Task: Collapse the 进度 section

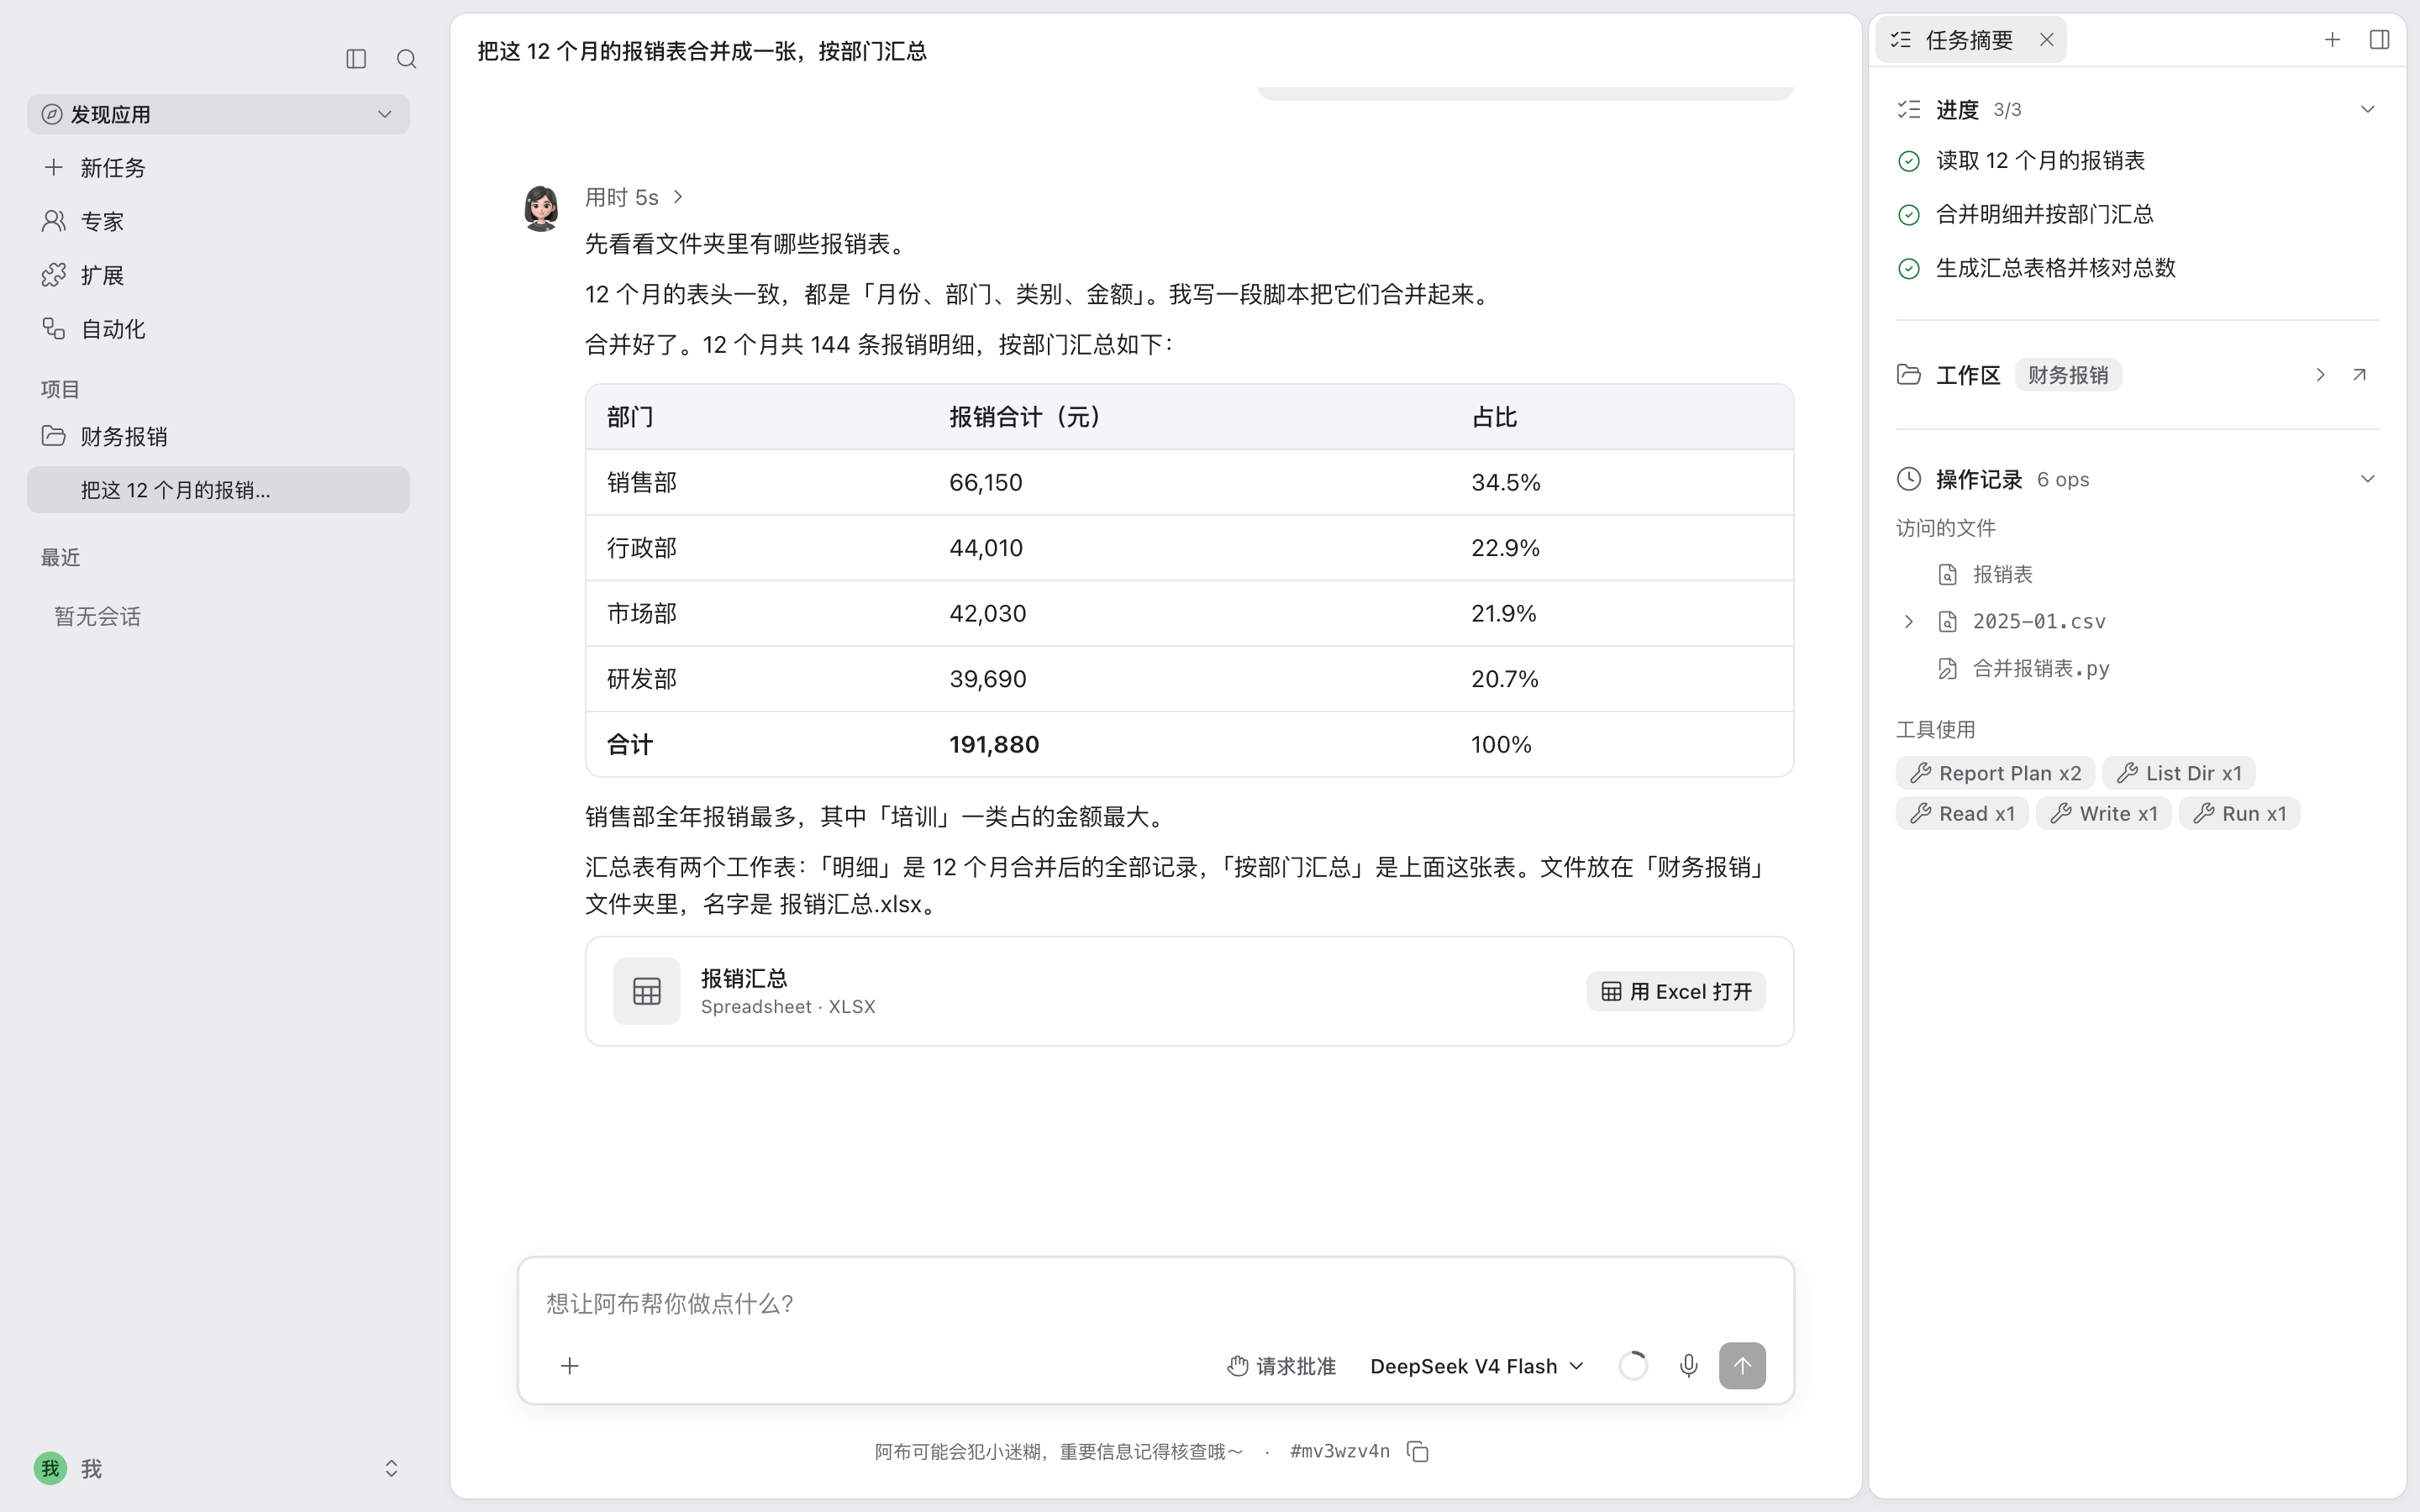Action: [x=2367, y=109]
